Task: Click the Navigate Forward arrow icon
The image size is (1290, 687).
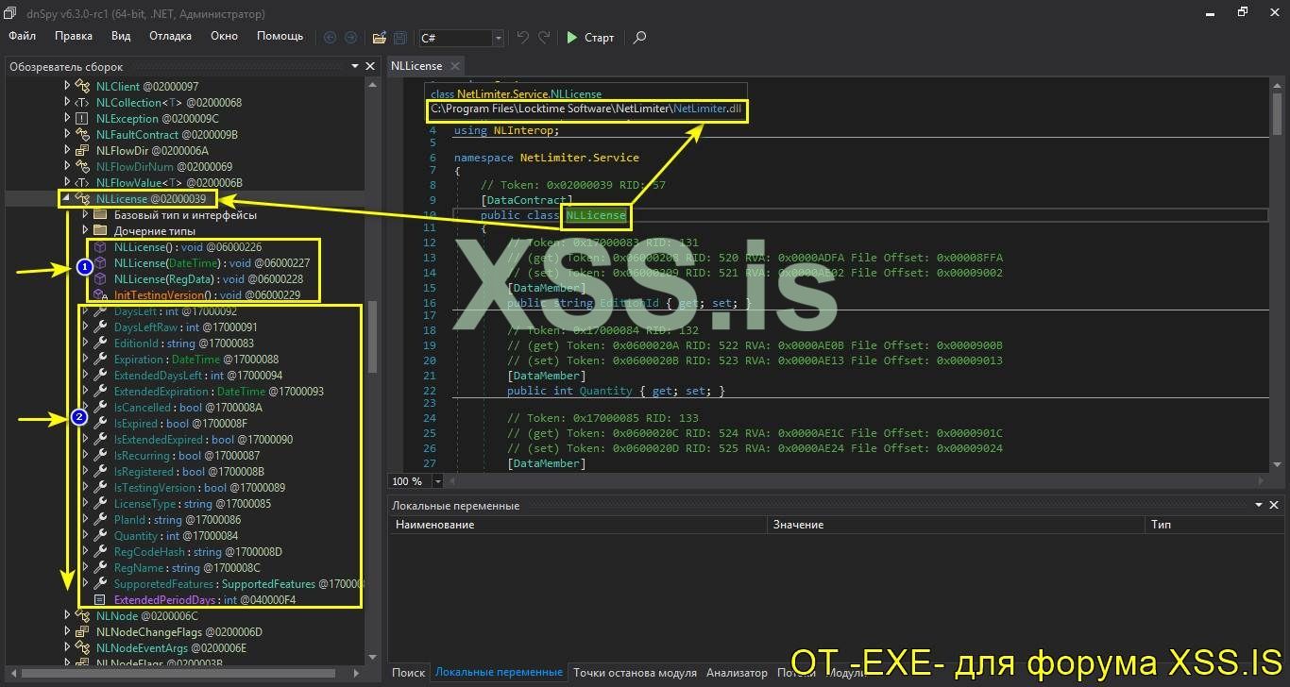Action: pyautogui.click(x=350, y=38)
